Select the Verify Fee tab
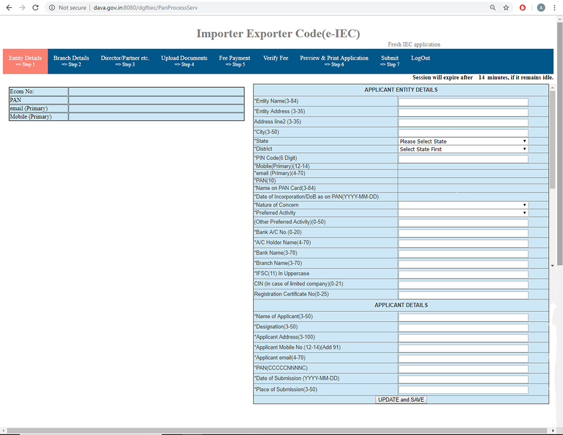This screenshot has height=435, width=563. pos(275,58)
